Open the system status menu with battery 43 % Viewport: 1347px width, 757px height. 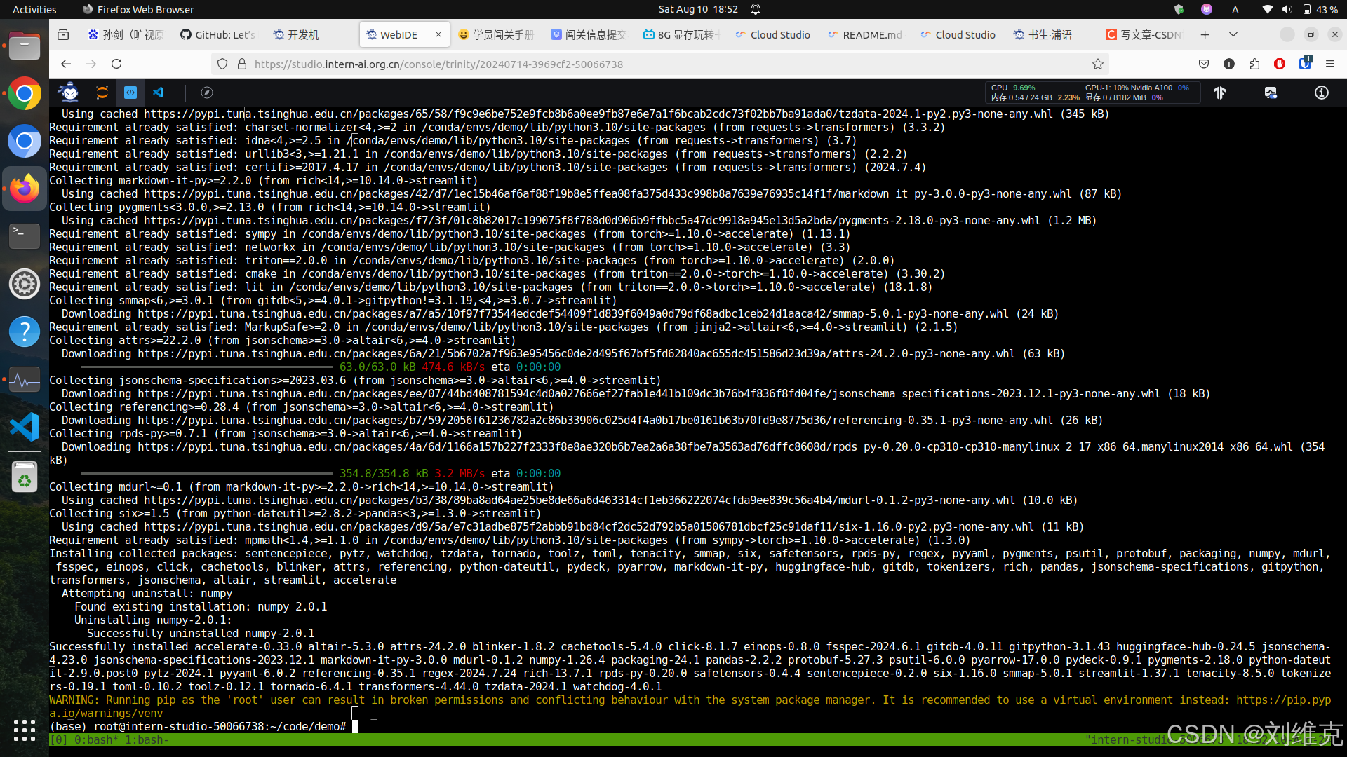click(x=1299, y=9)
